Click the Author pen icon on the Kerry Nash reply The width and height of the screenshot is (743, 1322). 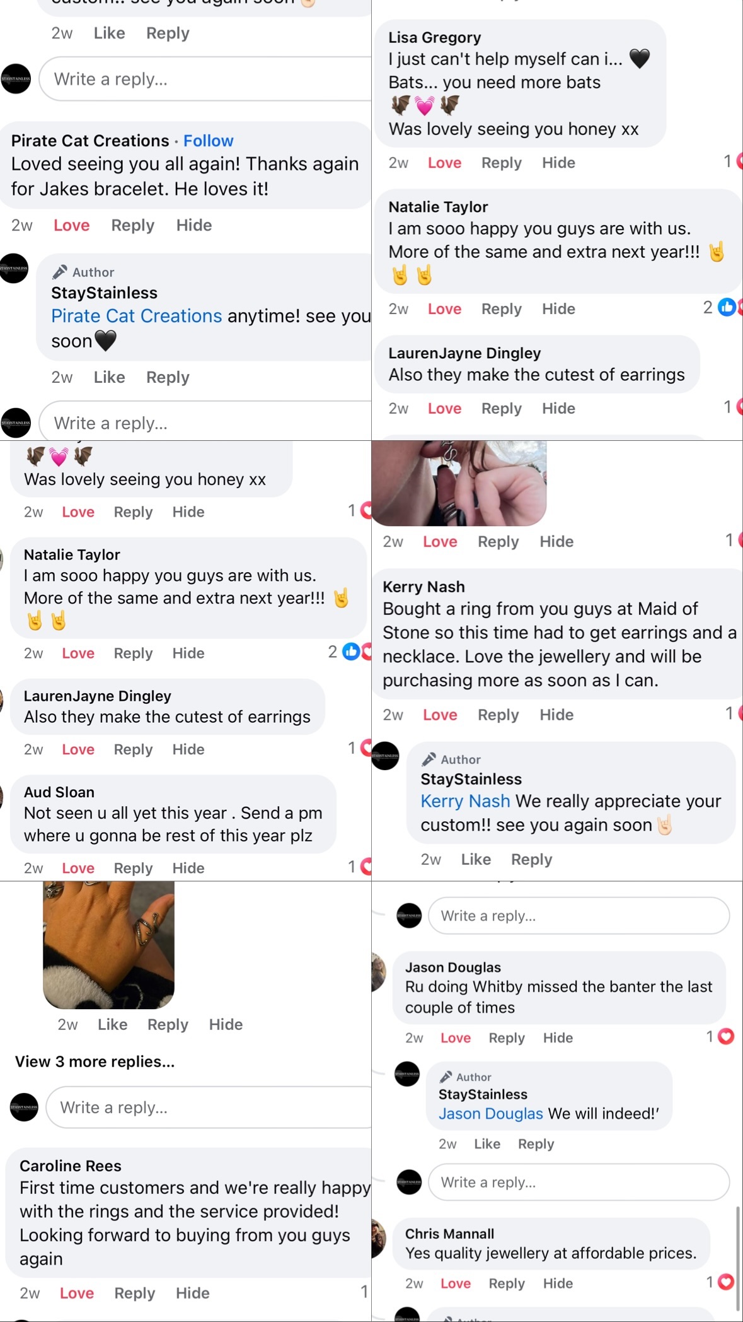click(429, 759)
